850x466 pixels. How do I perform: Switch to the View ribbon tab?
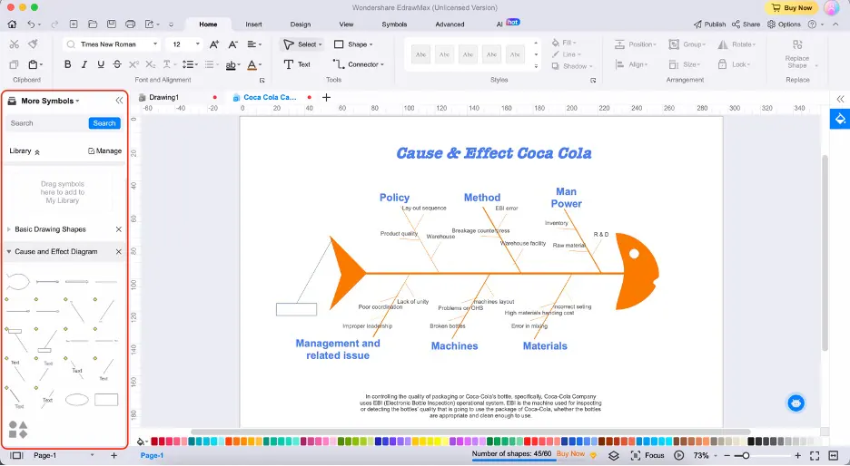[x=346, y=24]
